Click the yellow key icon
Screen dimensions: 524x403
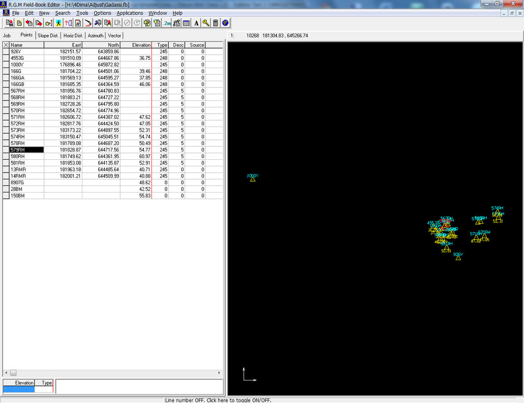pos(206,23)
